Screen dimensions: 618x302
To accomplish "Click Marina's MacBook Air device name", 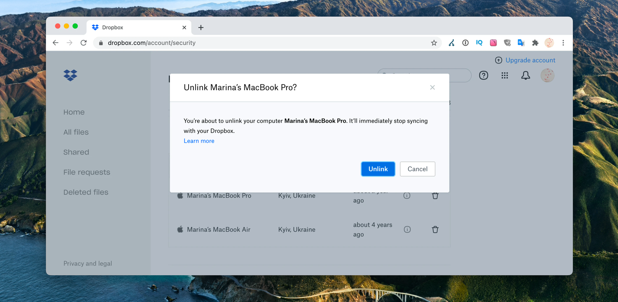I will (x=219, y=229).
